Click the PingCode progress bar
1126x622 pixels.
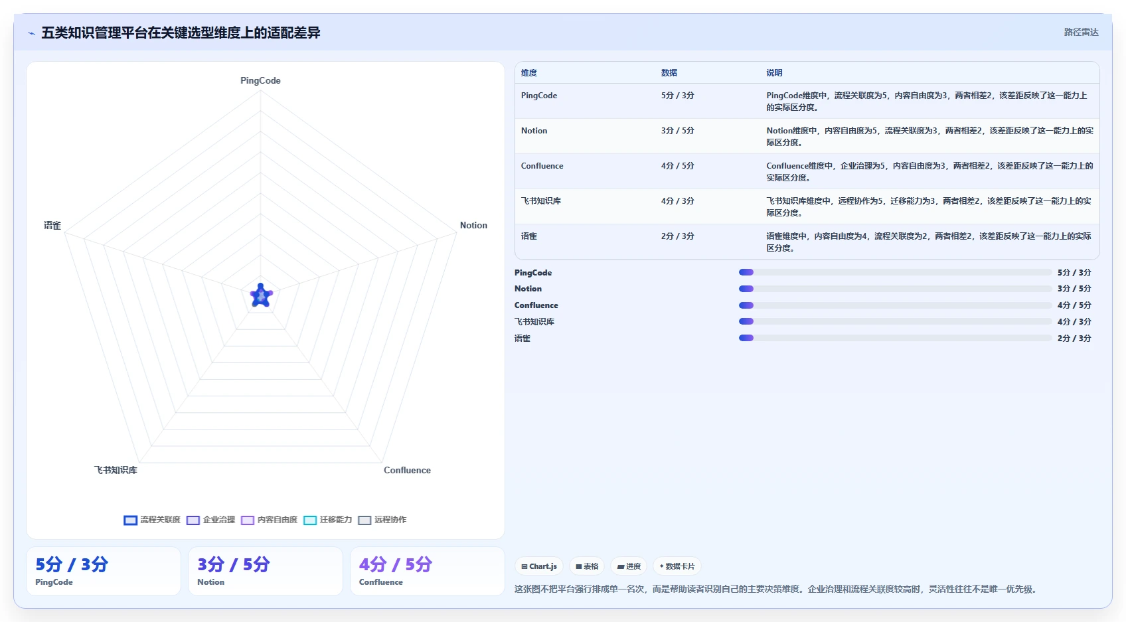click(x=895, y=272)
